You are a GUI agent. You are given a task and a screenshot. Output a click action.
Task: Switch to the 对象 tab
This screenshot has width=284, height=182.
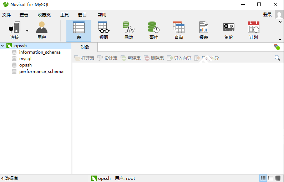[x=85, y=47]
